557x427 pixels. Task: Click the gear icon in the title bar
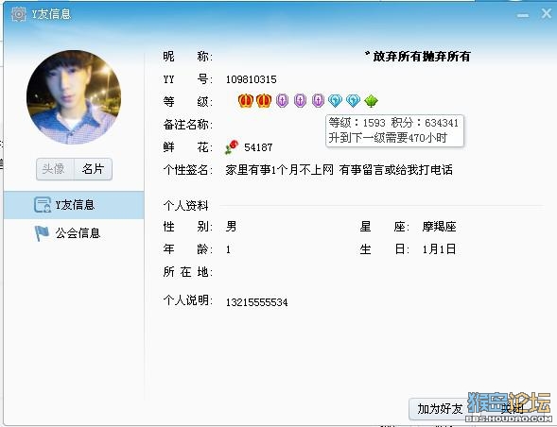coord(19,14)
